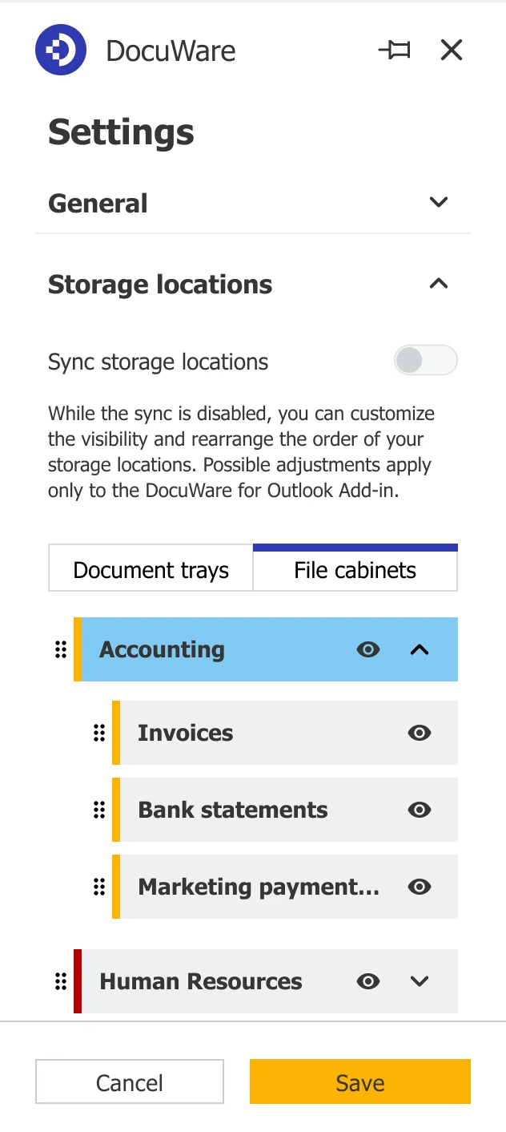506x1132 pixels.
Task: Close the DocuWare settings panel
Action: tap(451, 50)
